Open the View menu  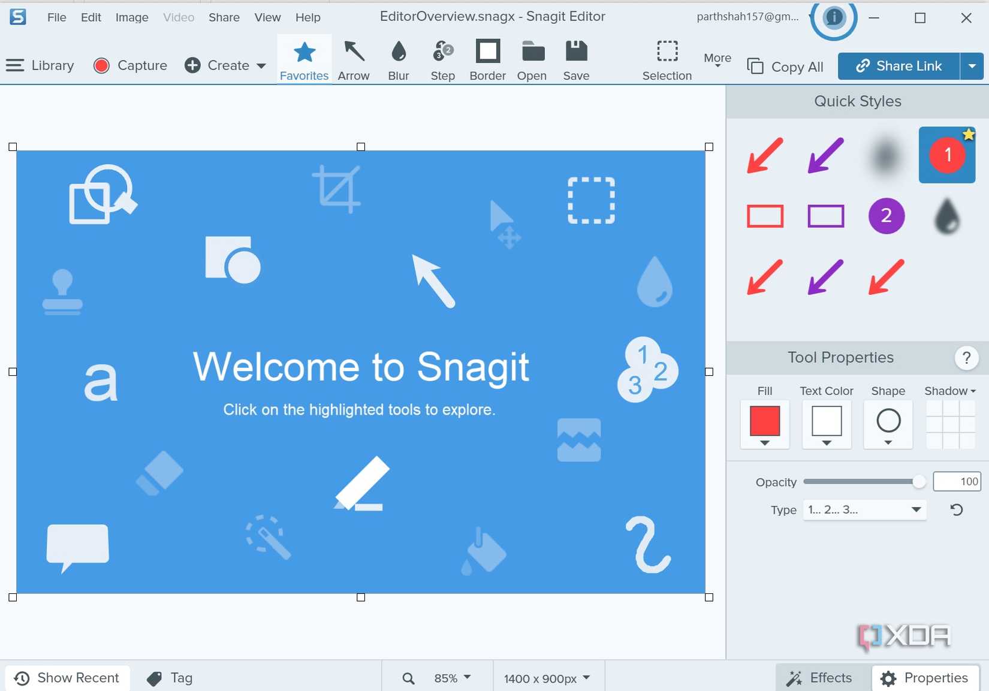pyautogui.click(x=267, y=17)
